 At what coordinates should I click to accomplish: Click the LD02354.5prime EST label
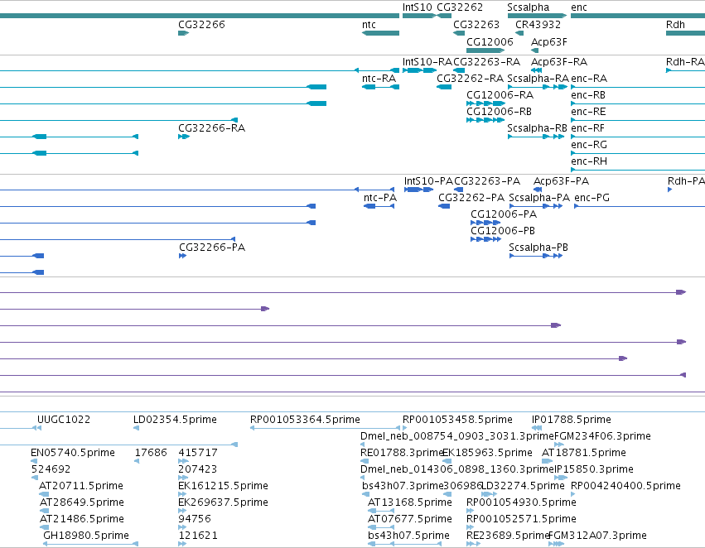pos(175,420)
